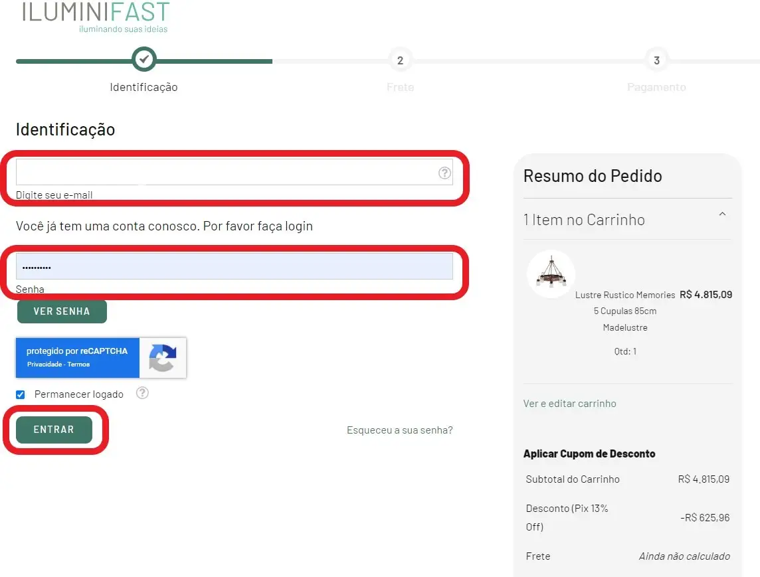Enable password visibility with VER SENHA
This screenshot has width=760, height=577.
[x=62, y=311]
